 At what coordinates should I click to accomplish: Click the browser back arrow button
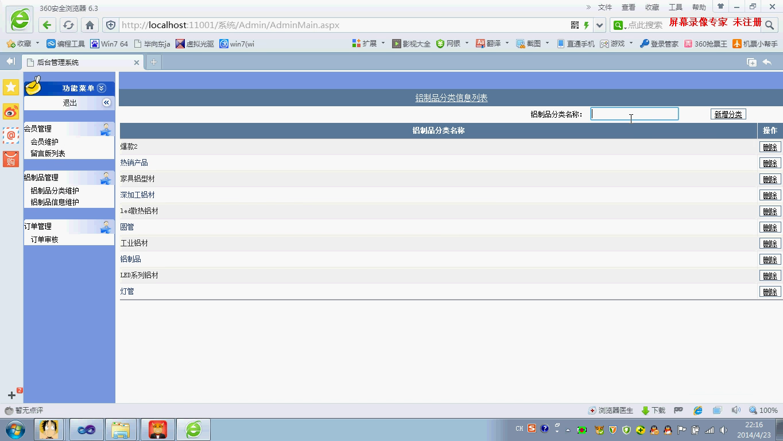(47, 25)
